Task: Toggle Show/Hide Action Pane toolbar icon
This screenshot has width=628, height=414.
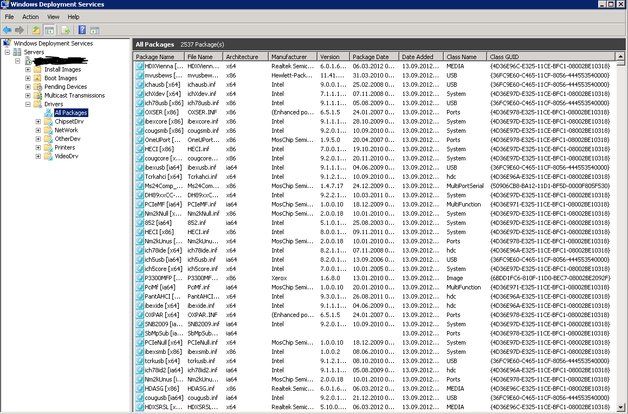Action: 94,30
